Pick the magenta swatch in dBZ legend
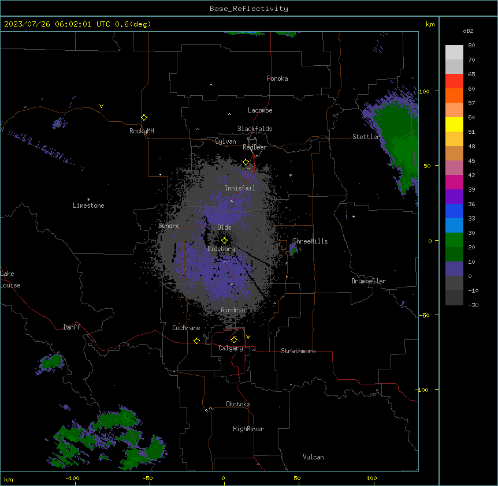The image size is (498, 486). click(x=454, y=182)
